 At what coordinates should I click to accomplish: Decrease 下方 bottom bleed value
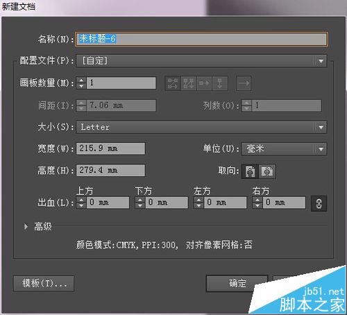point(140,206)
